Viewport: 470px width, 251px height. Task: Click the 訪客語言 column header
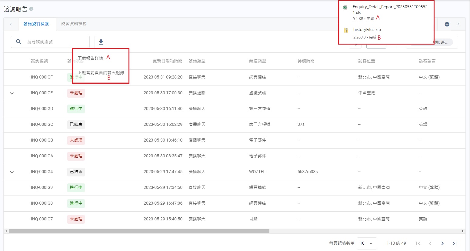[427, 61]
